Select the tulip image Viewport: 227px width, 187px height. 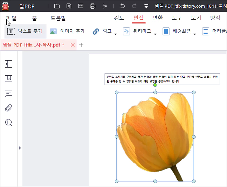155,137
